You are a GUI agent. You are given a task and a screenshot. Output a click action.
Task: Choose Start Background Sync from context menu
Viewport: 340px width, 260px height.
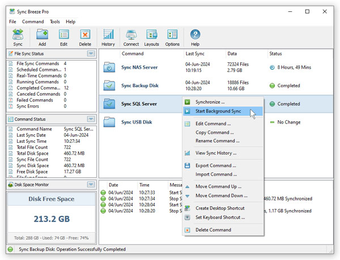223,111
